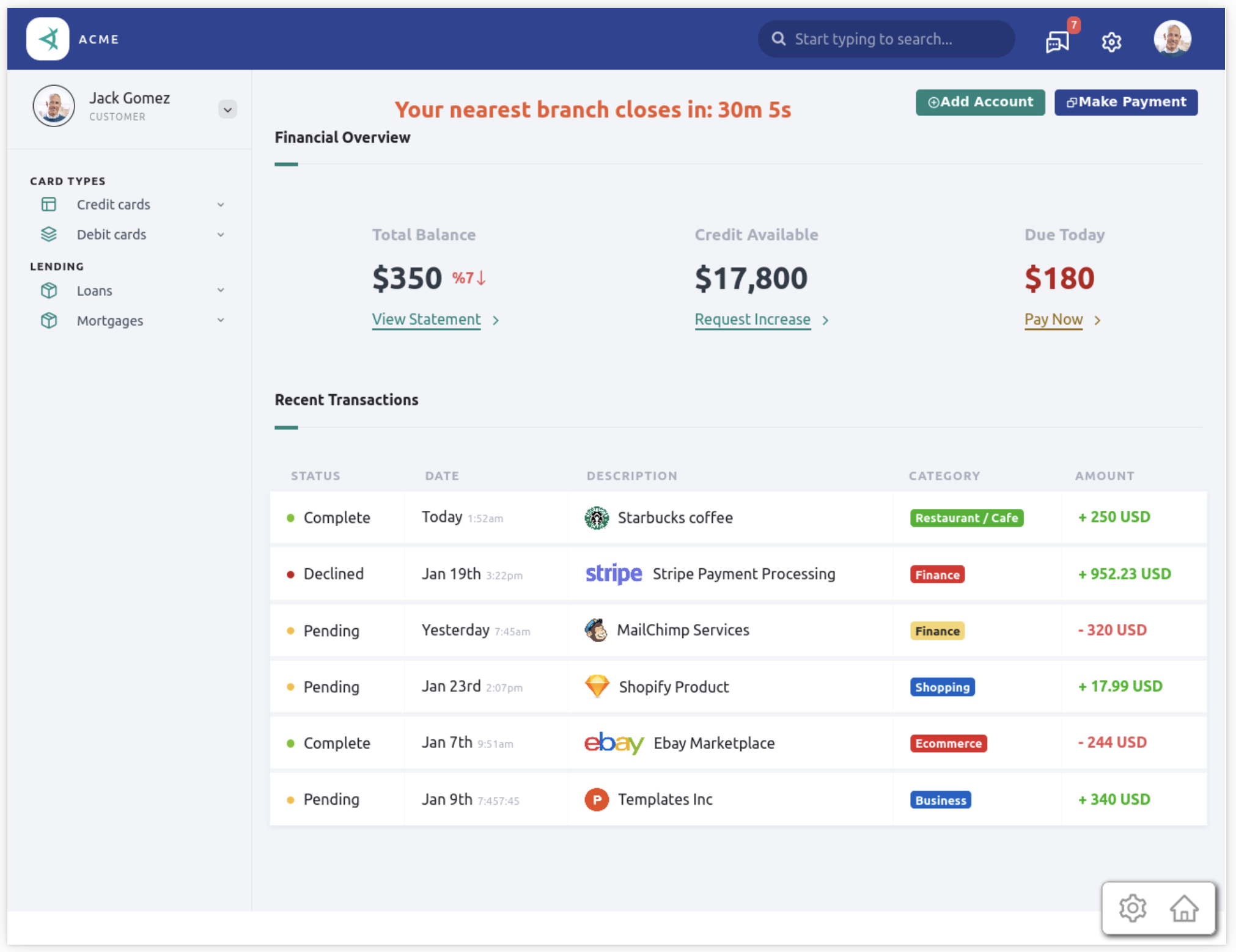The height and width of the screenshot is (952, 1236).
Task: Open the View Statement link
Action: pos(426,320)
